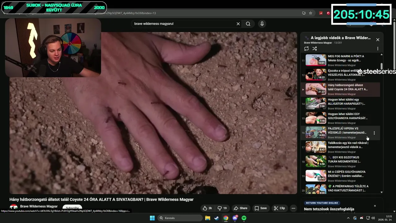Open Steam from the taskbar
The image size is (396, 223).
(217, 218)
